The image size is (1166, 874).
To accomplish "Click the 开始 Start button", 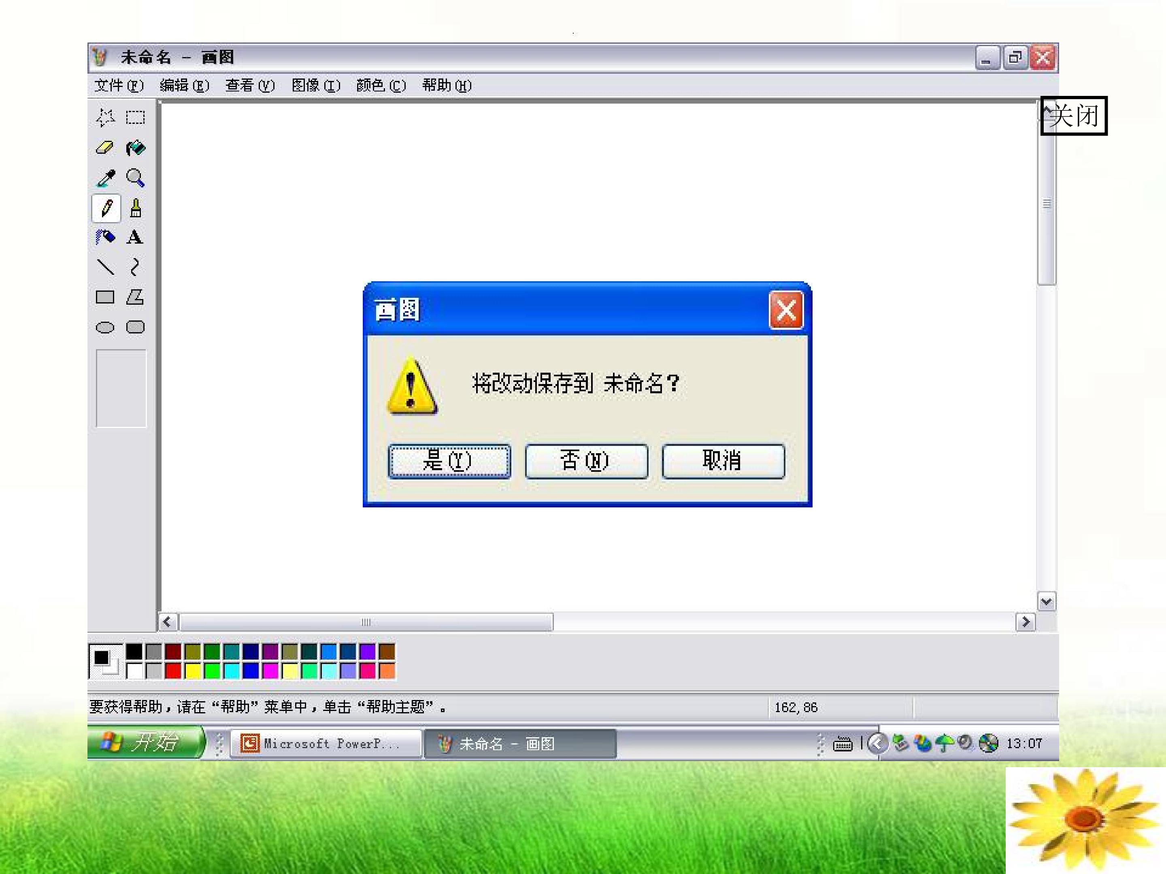I will 147,743.
